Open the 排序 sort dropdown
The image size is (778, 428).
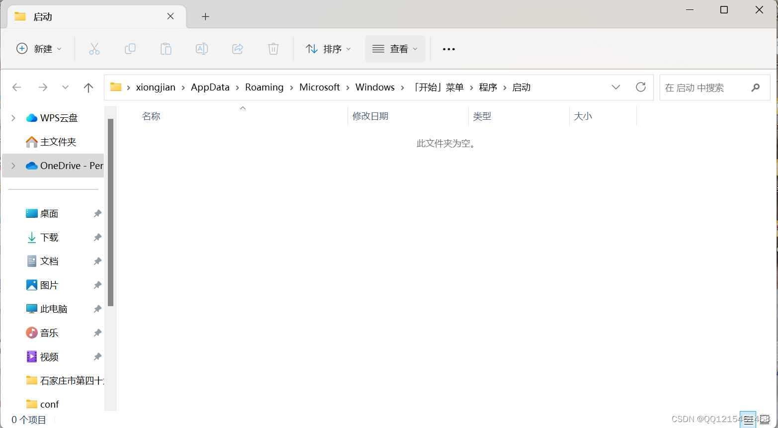328,49
